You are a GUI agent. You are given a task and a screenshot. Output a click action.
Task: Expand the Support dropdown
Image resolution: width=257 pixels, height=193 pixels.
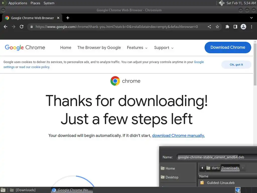pos(164,47)
